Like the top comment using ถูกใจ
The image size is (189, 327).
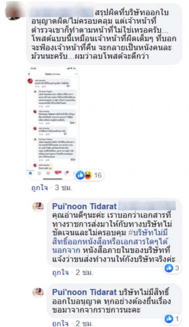39,188
